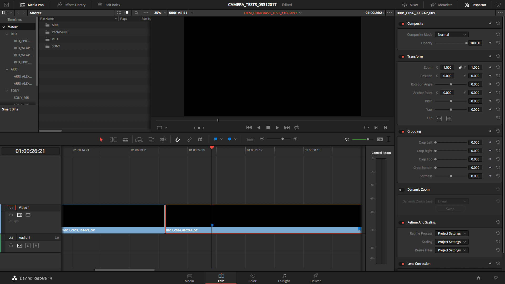Click the Effects Library button
Screen dimensions: 505x284
click(x=71, y=4)
